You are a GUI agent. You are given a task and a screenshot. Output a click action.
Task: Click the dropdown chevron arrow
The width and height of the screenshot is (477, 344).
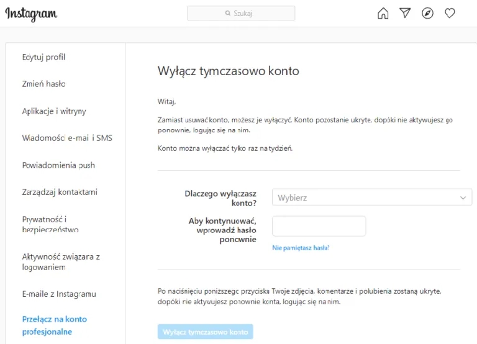[463, 197]
